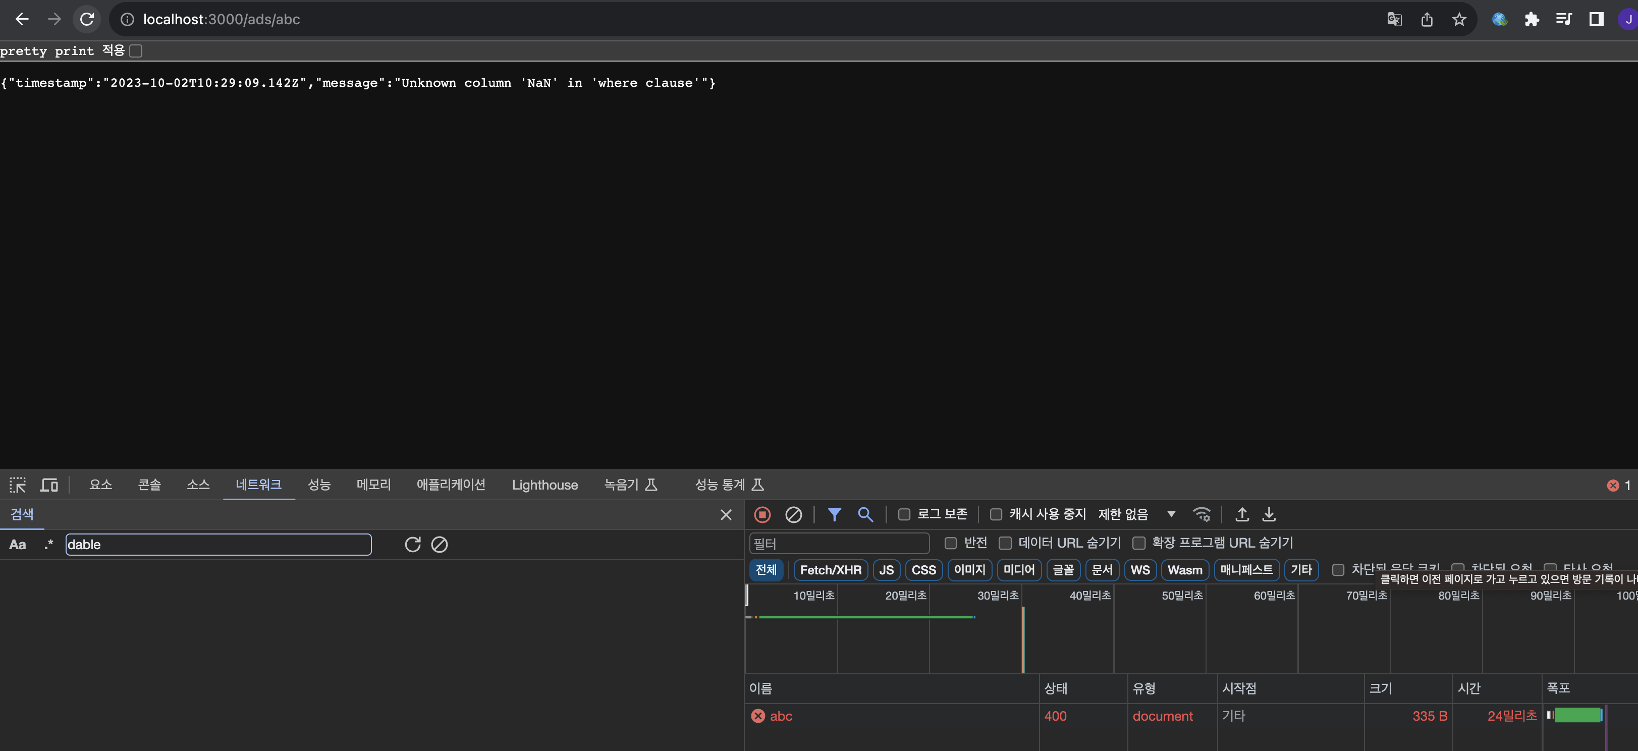
Task: Check the 캐시 사용 중지 checkbox
Action: (x=996, y=514)
